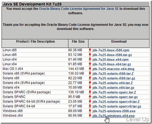Screen dimensions: 152x124
Task: Click download arrow icon for jdk-7u25-windows-x64.exe
Action: pyautogui.click(x=90, y=115)
